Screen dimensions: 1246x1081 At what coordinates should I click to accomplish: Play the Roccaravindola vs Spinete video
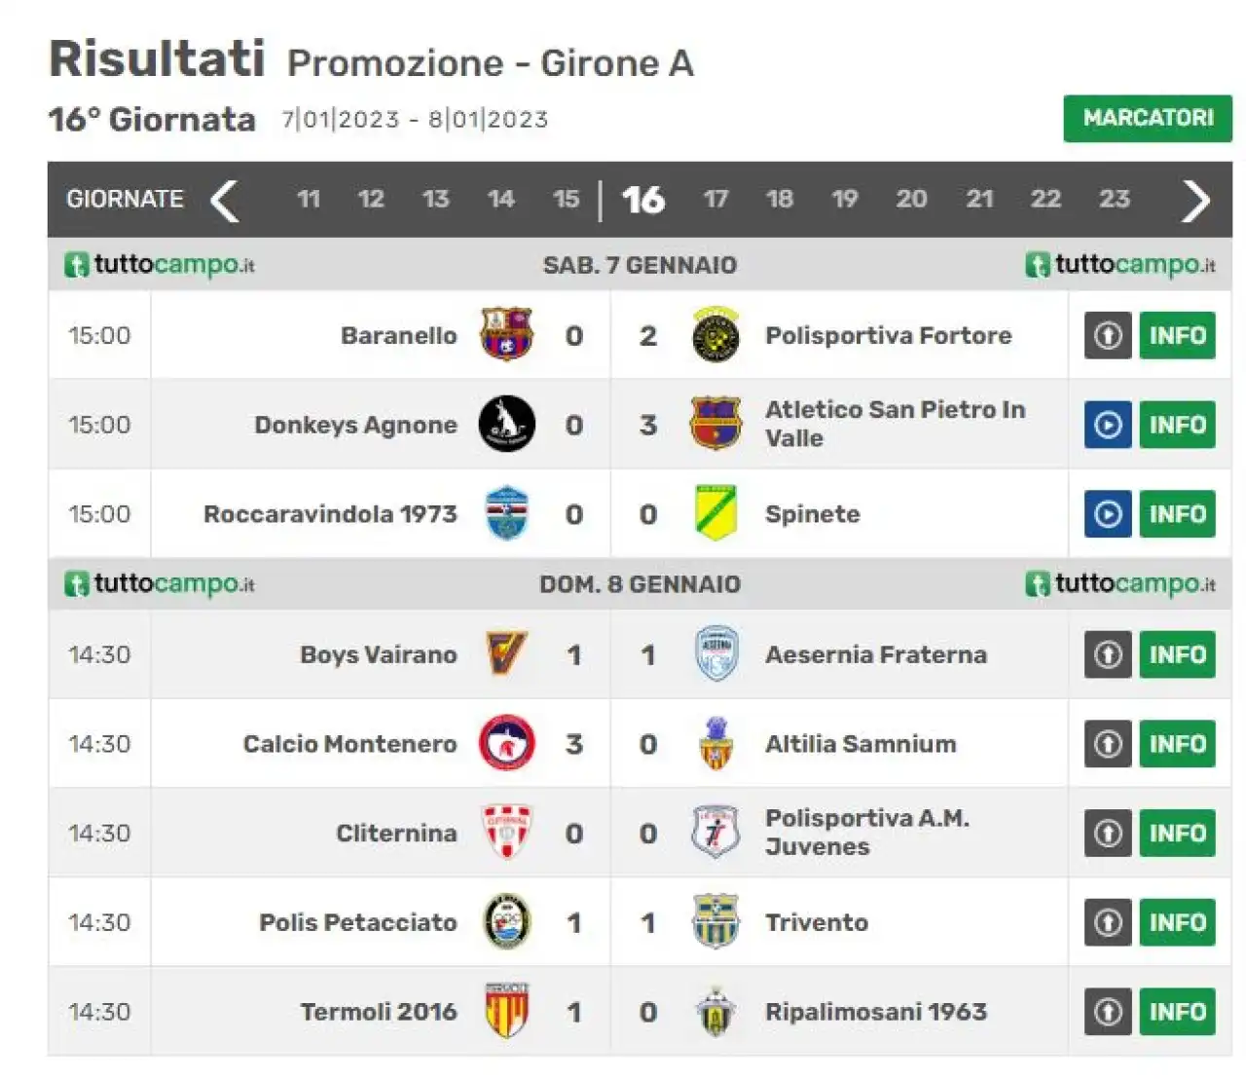pyautogui.click(x=1108, y=514)
